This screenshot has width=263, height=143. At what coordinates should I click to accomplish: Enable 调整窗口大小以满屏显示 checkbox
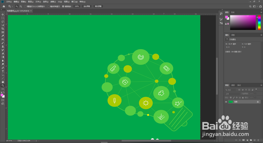click(25, 6)
